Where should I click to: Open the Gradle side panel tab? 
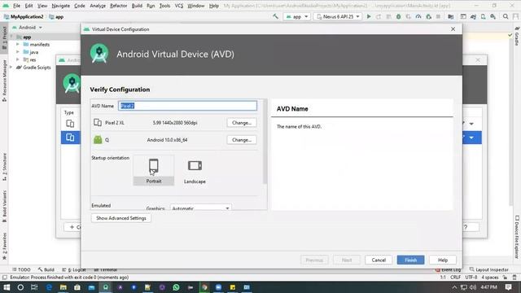517,37
